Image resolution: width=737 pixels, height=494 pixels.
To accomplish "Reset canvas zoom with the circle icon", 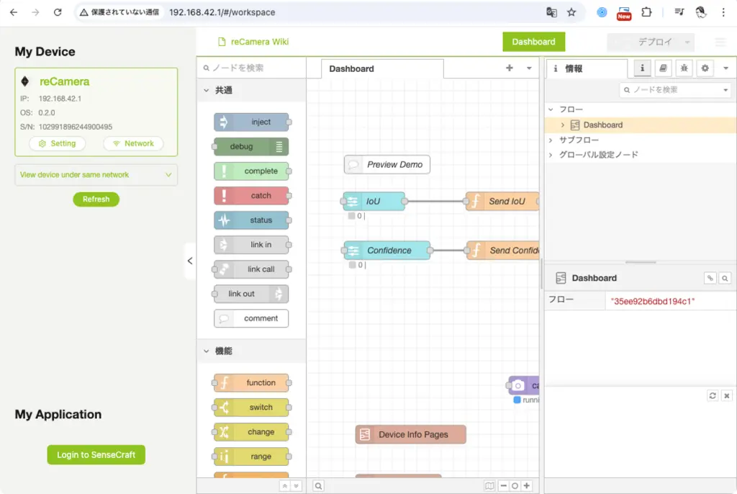I will pos(515,485).
